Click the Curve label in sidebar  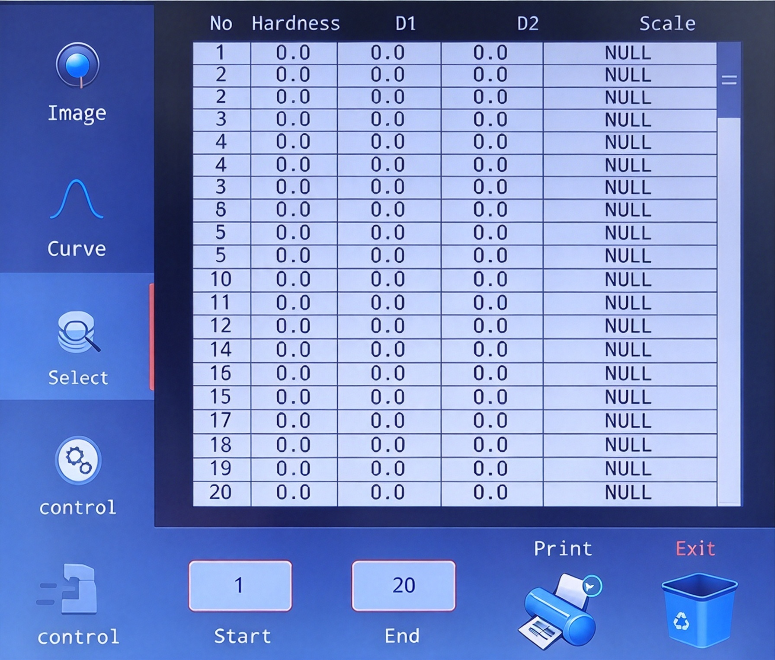click(x=77, y=249)
